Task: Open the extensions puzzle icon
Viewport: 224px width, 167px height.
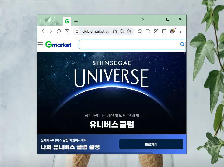Action: pyautogui.click(x=140, y=31)
